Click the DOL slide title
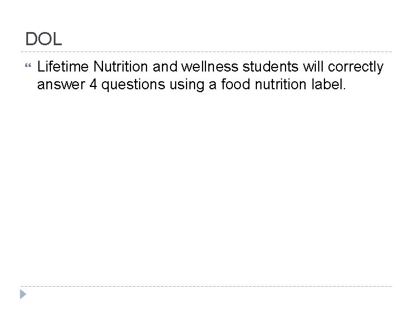 coord(44,39)
